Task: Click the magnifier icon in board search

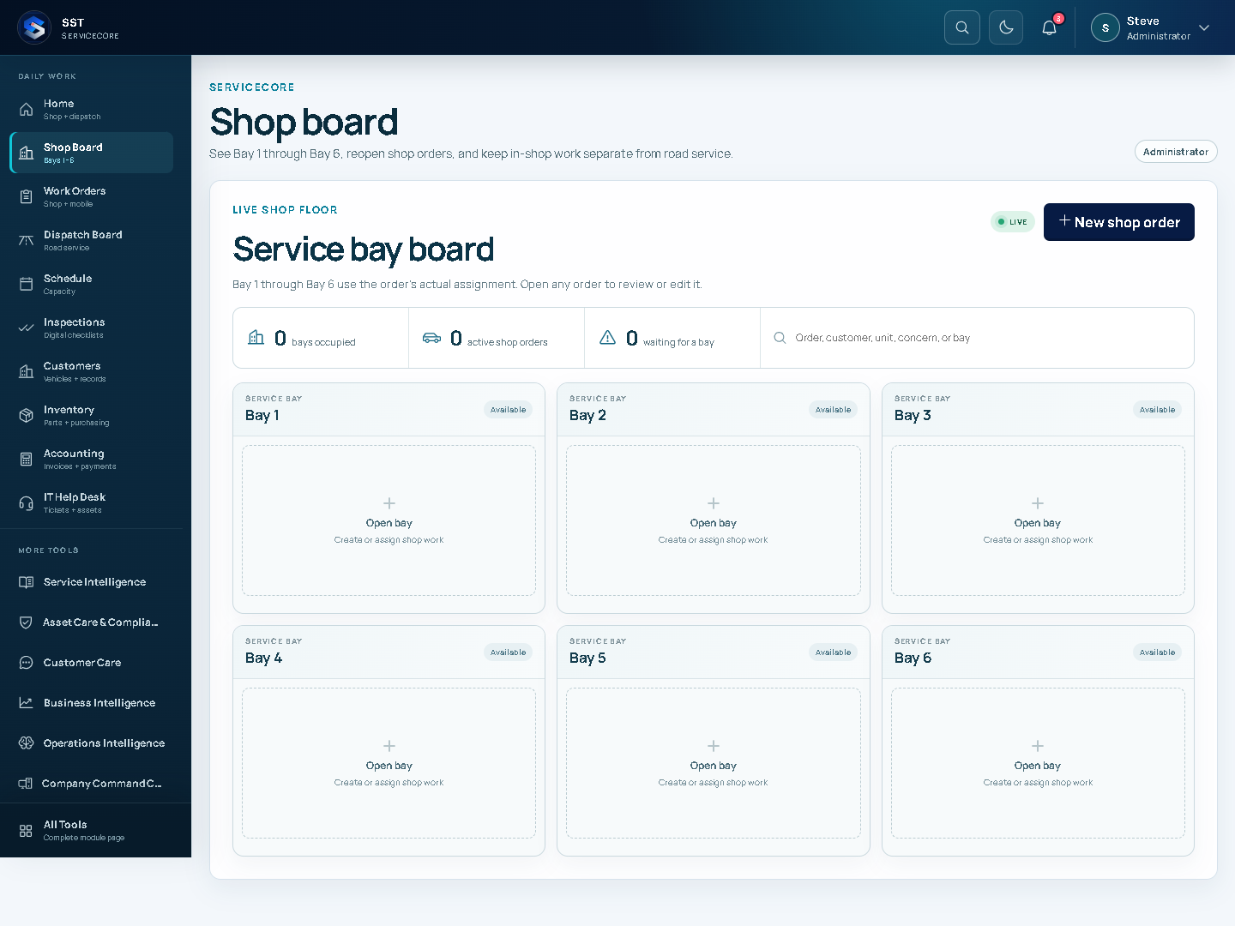Action: [x=780, y=338]
